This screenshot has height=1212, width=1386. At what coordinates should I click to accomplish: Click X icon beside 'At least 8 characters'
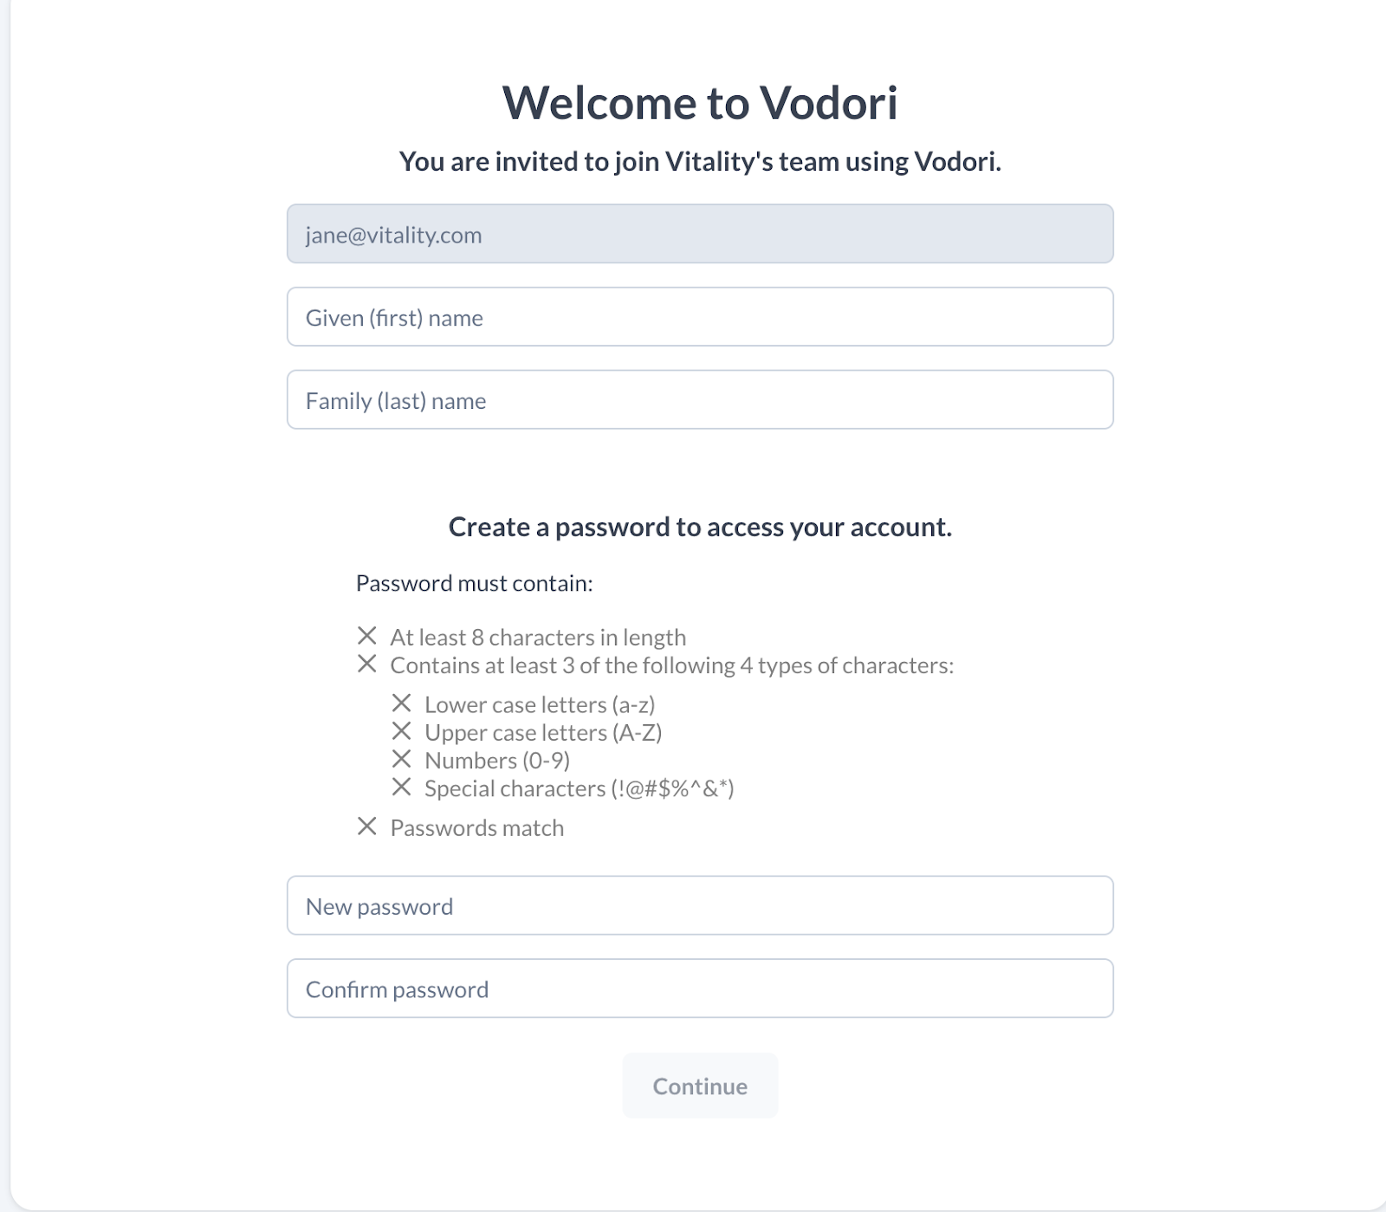pos(367,636)
